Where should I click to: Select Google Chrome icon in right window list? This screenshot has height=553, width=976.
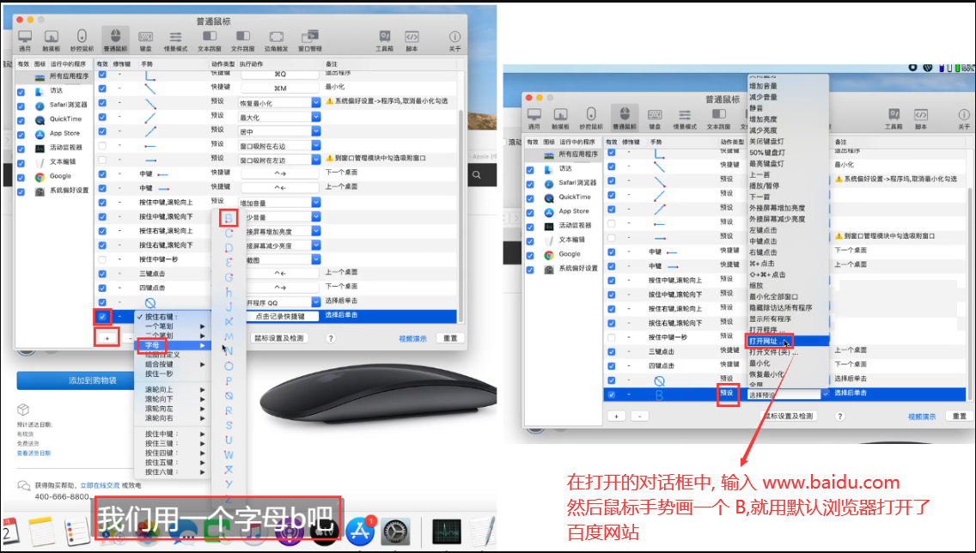[x=549, y=254]
